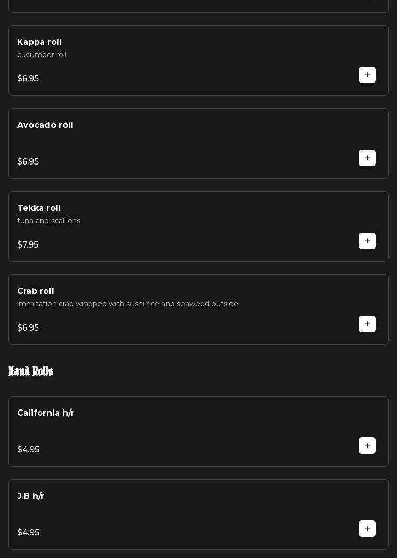Click the $6.95 Avocado roll price
Viewport: 397px width, 558px height.
(28, 161)
